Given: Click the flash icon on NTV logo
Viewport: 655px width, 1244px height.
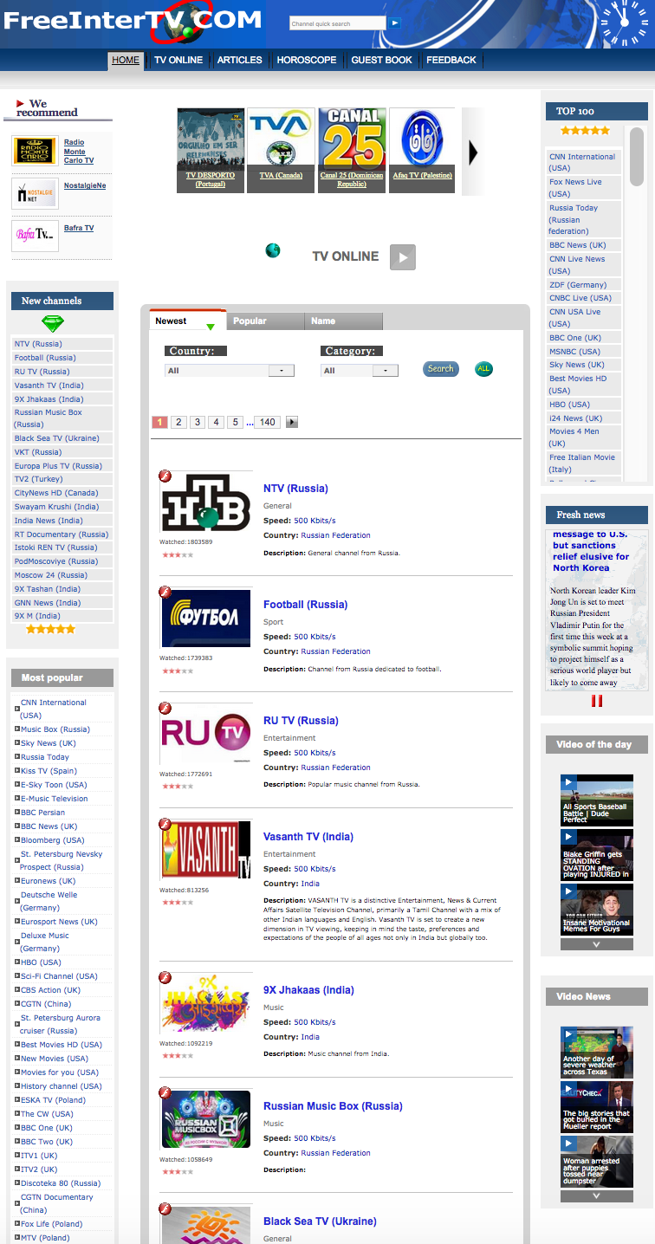Looking at the screenshot, I should click(165, 476).
